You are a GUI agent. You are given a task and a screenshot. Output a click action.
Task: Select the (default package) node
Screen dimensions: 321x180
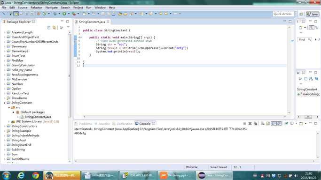[32, 112]
